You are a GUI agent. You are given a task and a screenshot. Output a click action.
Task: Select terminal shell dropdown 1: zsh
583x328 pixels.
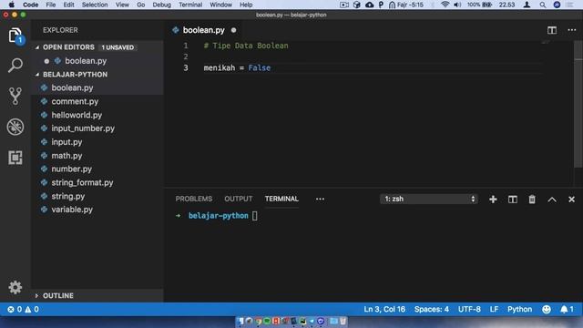click(x=429, y=199)
